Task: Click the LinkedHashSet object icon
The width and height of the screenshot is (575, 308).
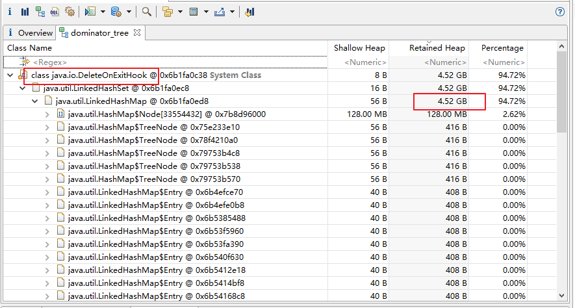Action: coord(36,88)
